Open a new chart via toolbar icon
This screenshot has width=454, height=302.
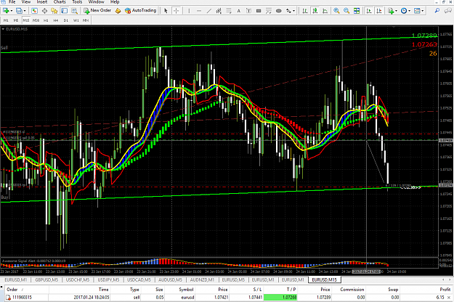[6, 11]
